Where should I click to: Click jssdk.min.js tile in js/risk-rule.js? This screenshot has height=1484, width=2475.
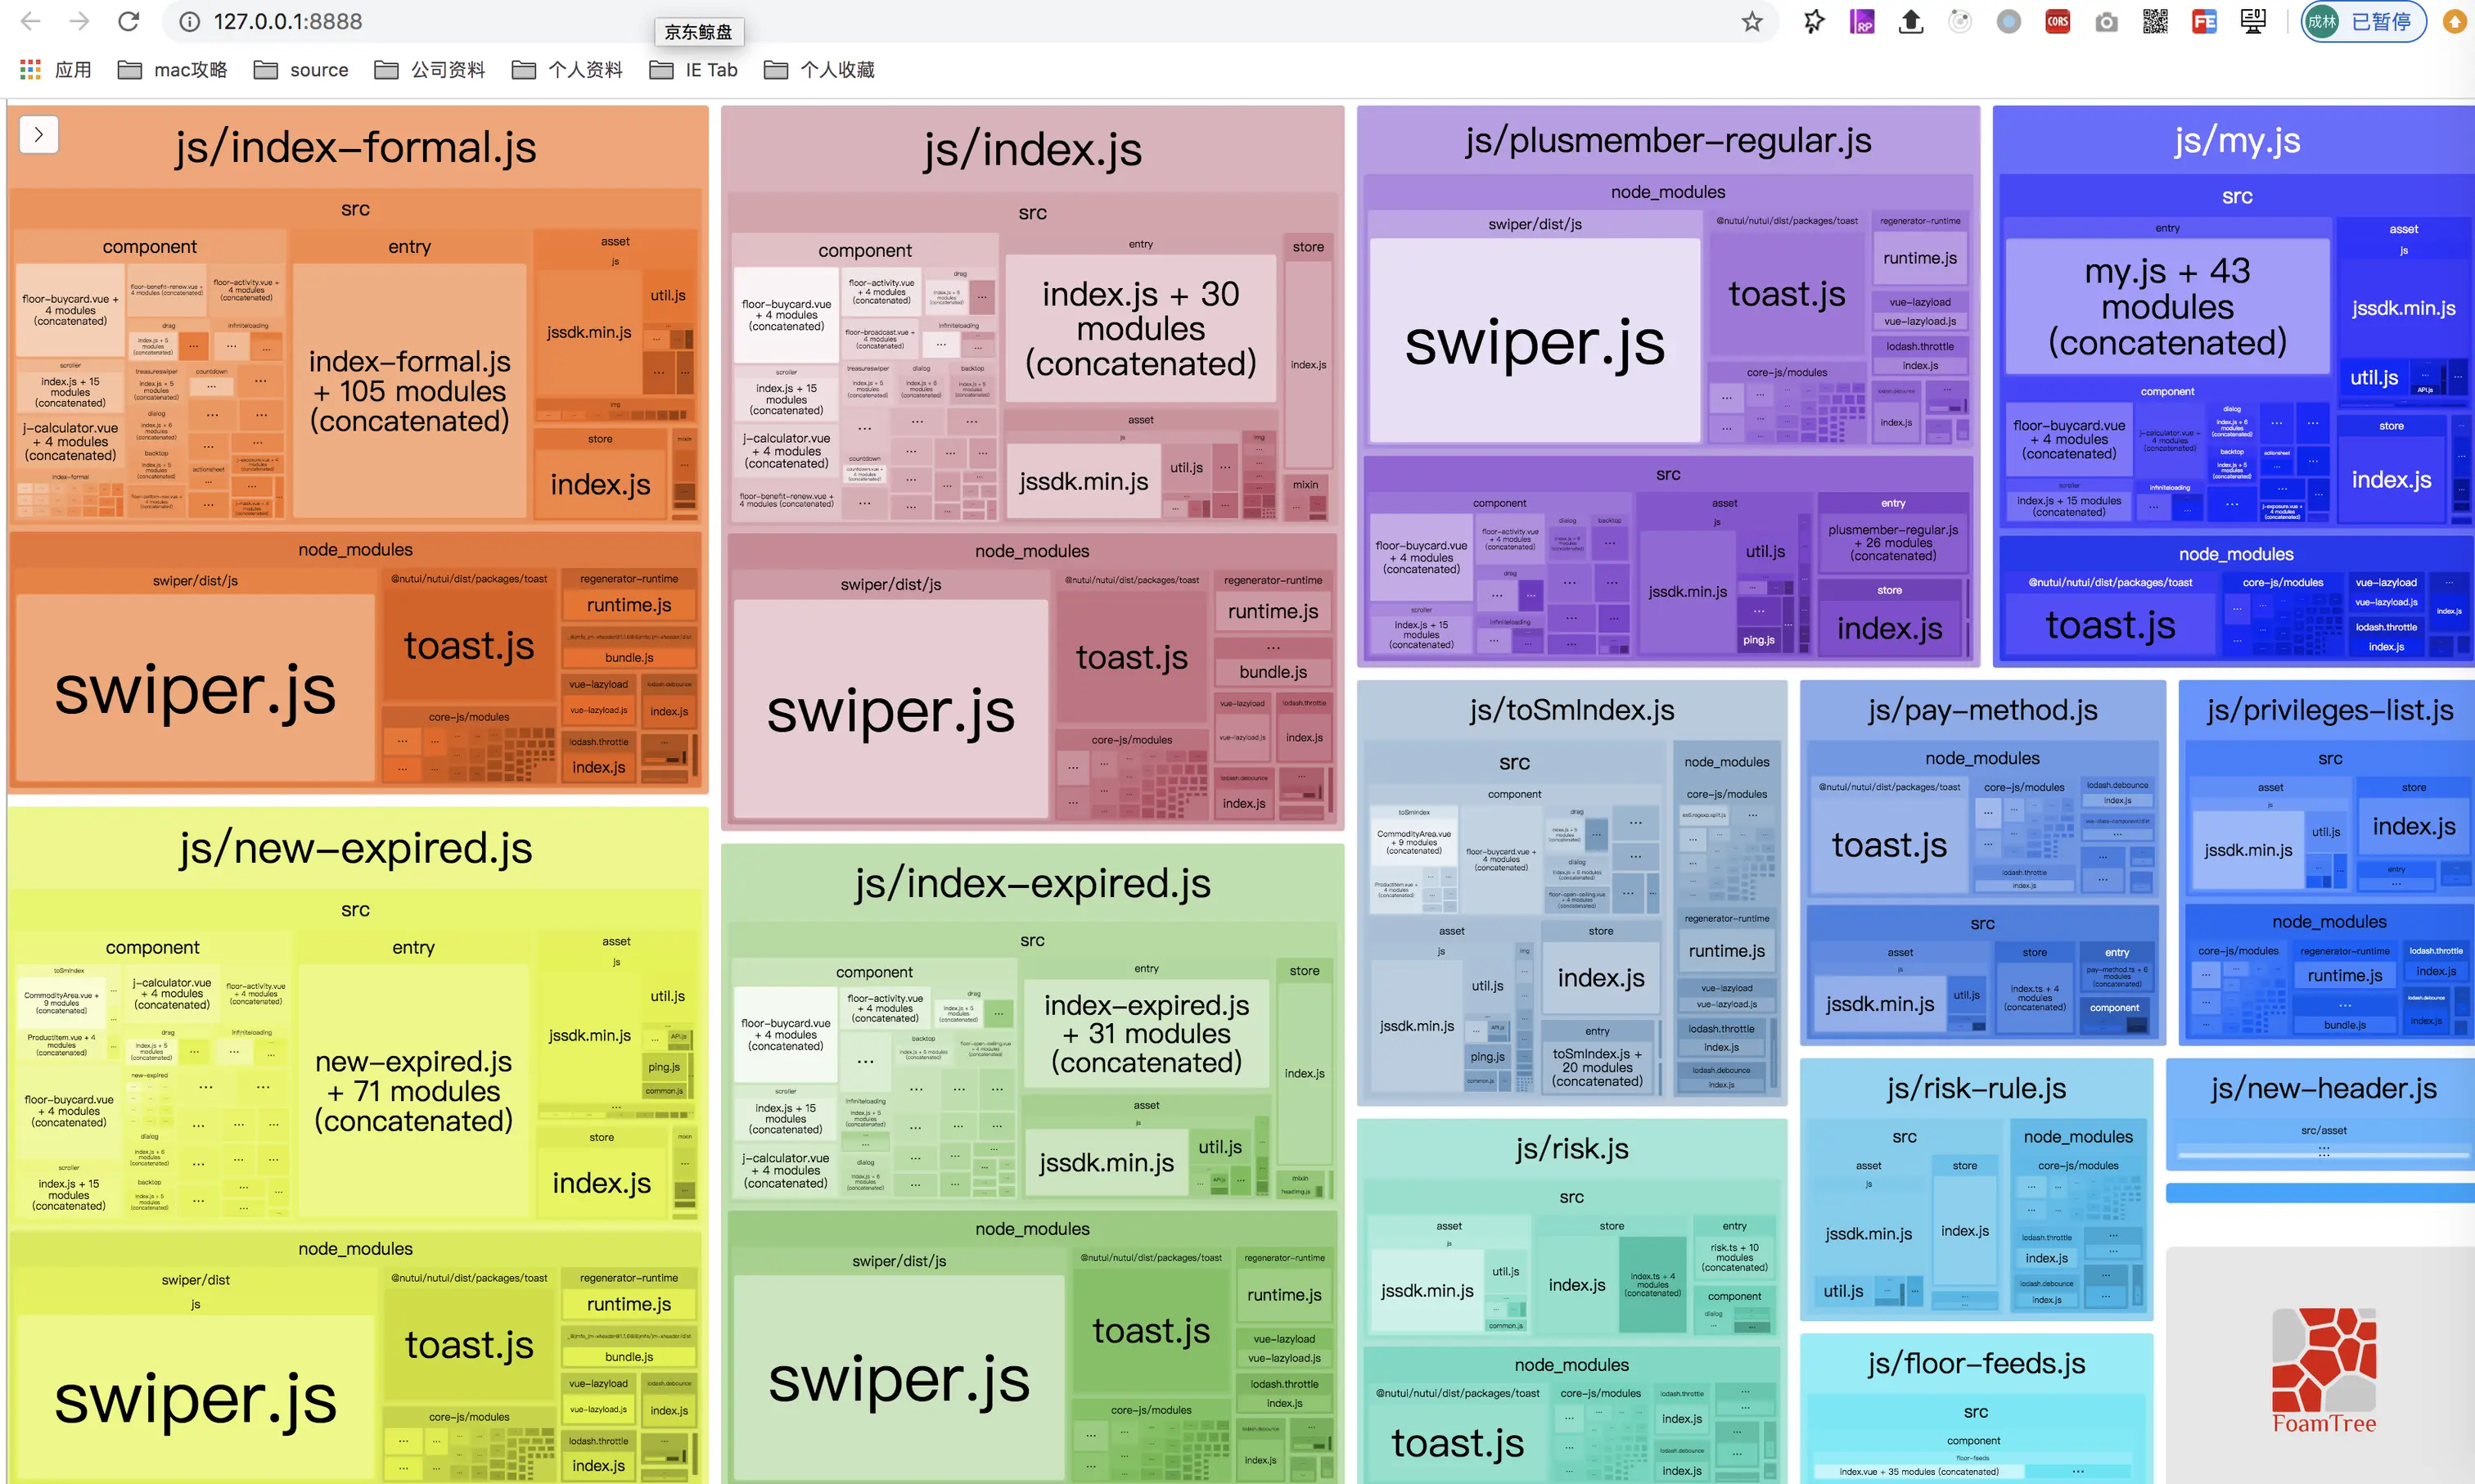point(1869,1234)
